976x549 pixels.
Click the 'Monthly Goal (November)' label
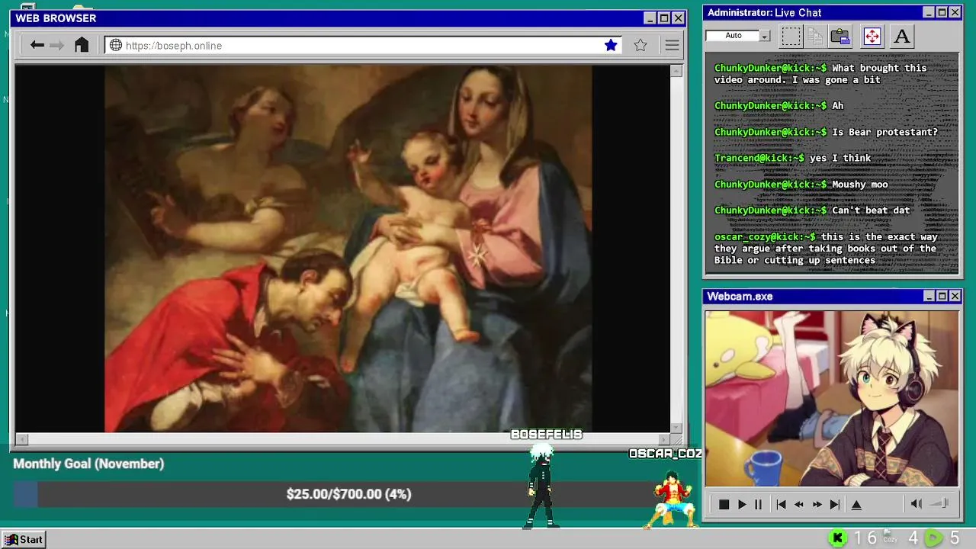pyautogui.click(x=88, y=464)
